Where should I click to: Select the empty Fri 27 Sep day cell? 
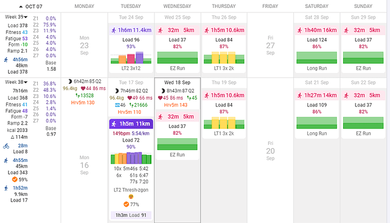click(270, 45)
